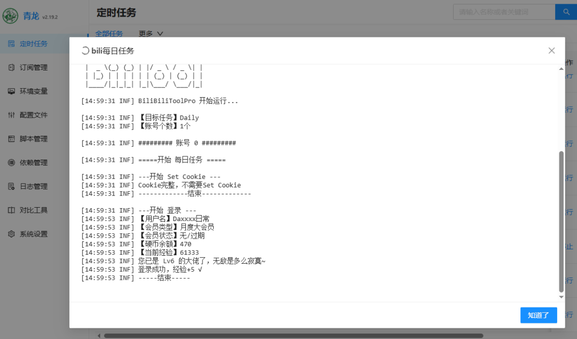Click the 止 task action link on right edge

point(568,247)
